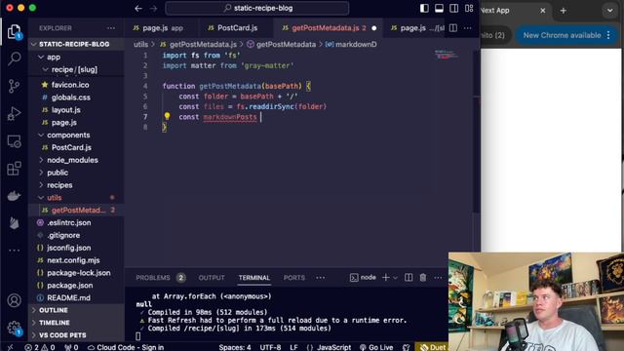Collapse the app folder
624x351 pixels.
pyautogui.click(x=76, y=57)
